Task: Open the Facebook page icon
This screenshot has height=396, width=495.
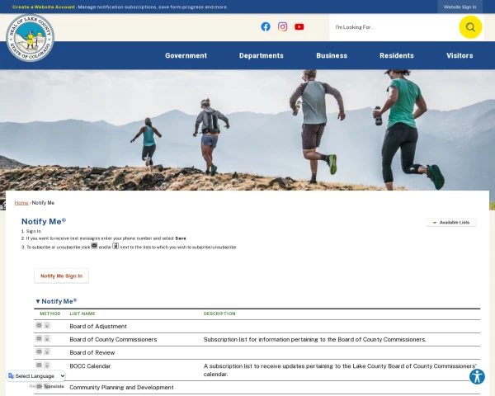Action: tap(266, 26)
